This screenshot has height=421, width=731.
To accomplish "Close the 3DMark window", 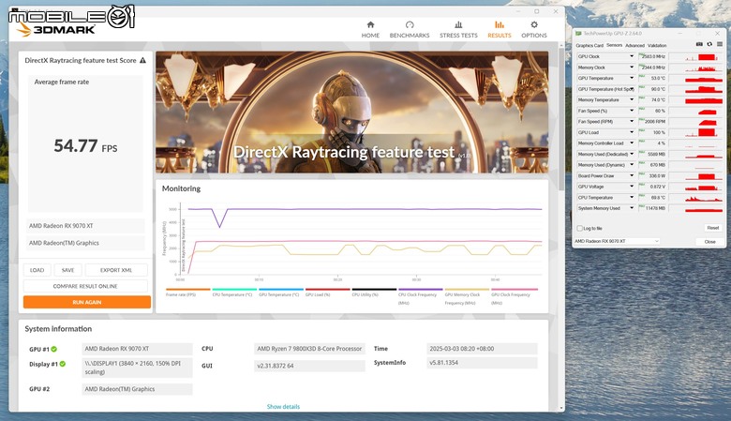I will point(556,11).
